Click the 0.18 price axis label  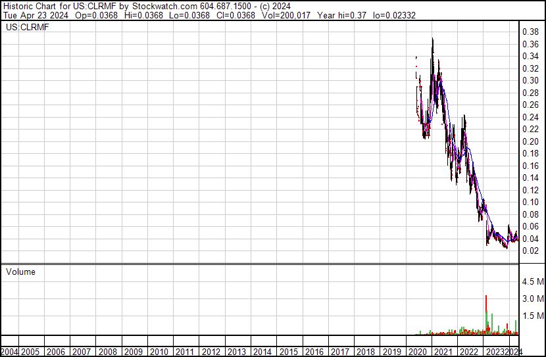click(530, 153)
